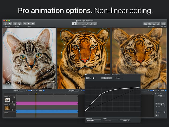Select the square shape tool
The height and width of the screenshot is (127, 169).
(91, 24)
